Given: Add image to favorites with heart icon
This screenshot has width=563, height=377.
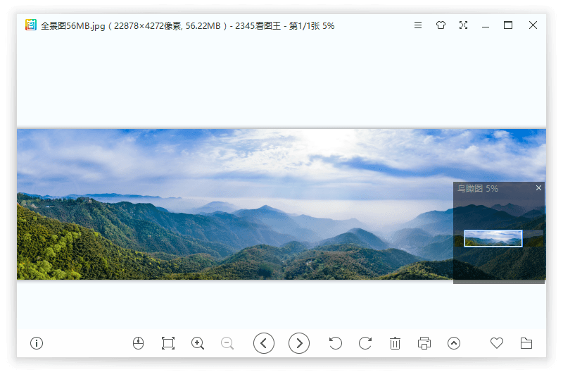Looking at the screenshot, I should pos(497,343).
